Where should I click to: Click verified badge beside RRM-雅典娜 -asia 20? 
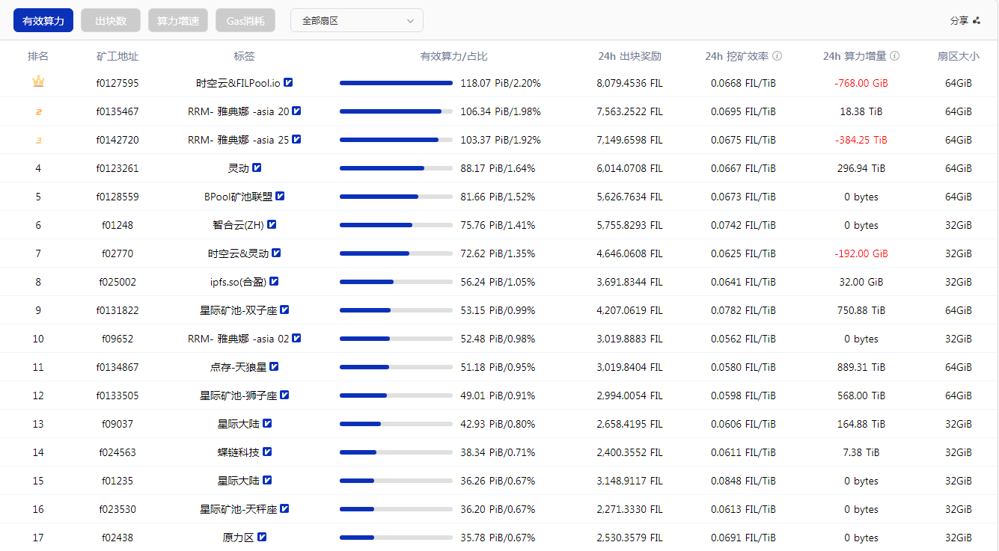pos(296,111)
